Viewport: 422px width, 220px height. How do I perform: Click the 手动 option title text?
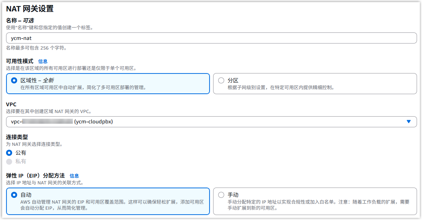pos(233,195)
